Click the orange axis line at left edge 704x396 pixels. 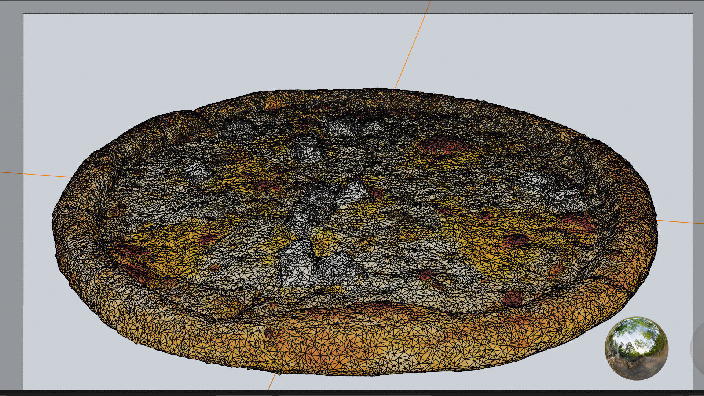[x=37, y=175]
